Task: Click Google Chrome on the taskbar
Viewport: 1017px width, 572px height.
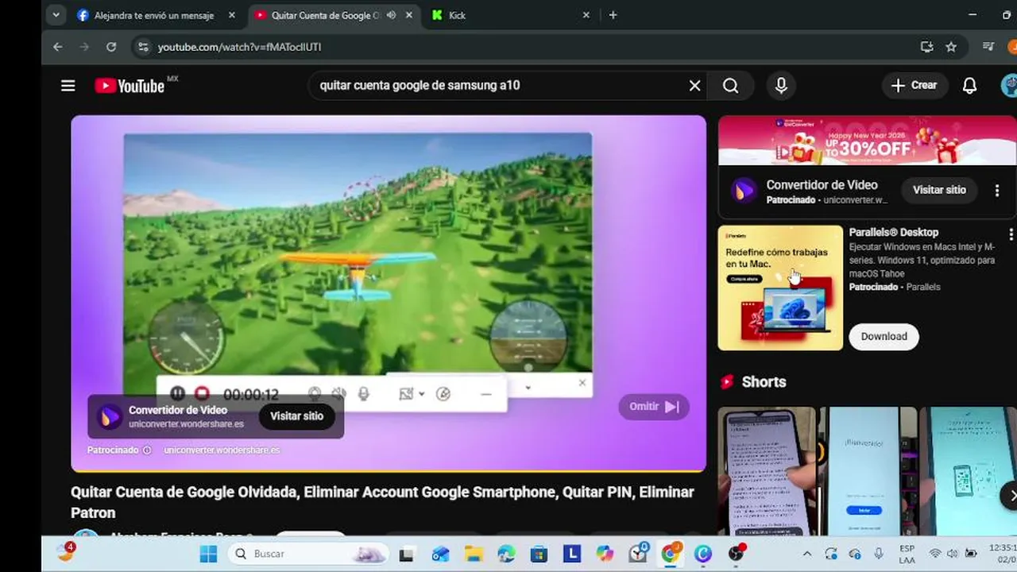Action: coord(671,554)
